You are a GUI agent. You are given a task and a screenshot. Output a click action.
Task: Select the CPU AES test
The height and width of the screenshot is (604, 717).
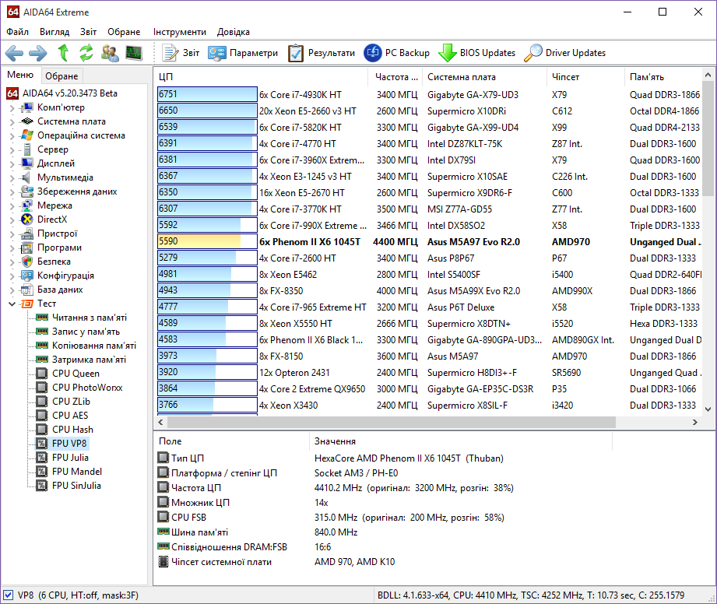coord(70,416)
